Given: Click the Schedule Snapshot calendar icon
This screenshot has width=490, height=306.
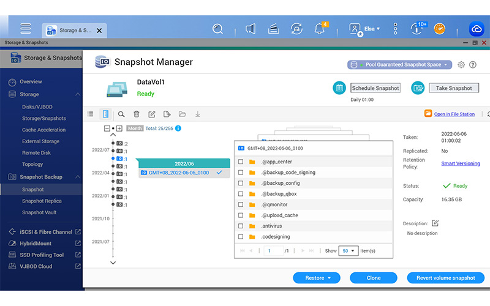Looking at the screenshot, I should coord(339,88).
